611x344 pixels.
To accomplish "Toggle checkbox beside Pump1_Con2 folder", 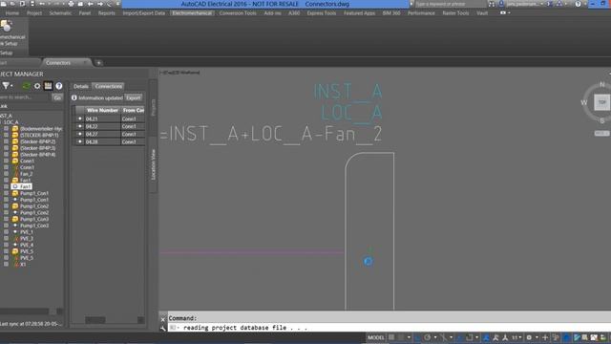I will tap(7, 206).
